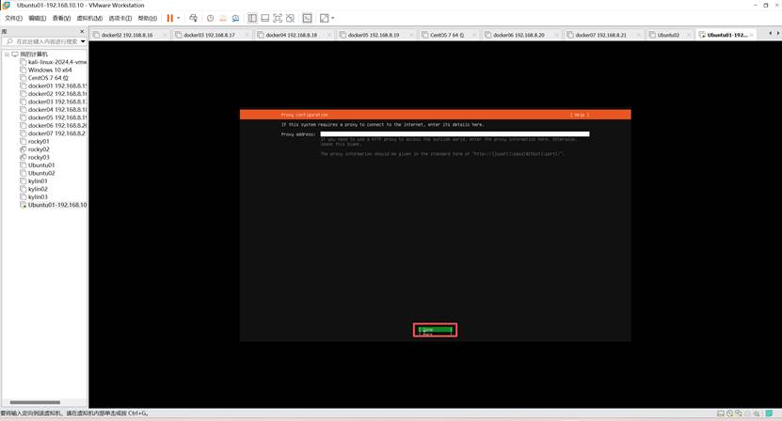Click the CD/DVD status bar icon
Image resolution: width=782 pixels, height=421 pixels.
click(729, 413)
